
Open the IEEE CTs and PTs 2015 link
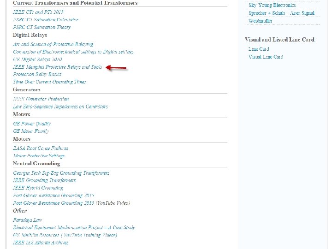click(38, 12)
